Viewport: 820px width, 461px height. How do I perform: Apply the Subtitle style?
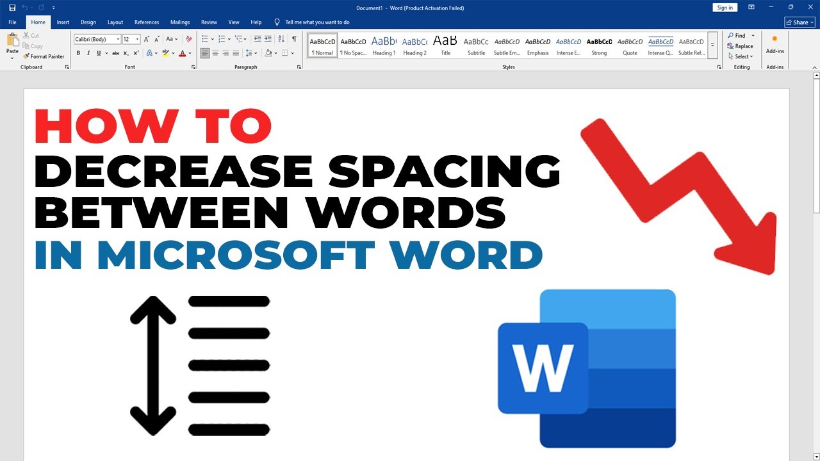476,45
